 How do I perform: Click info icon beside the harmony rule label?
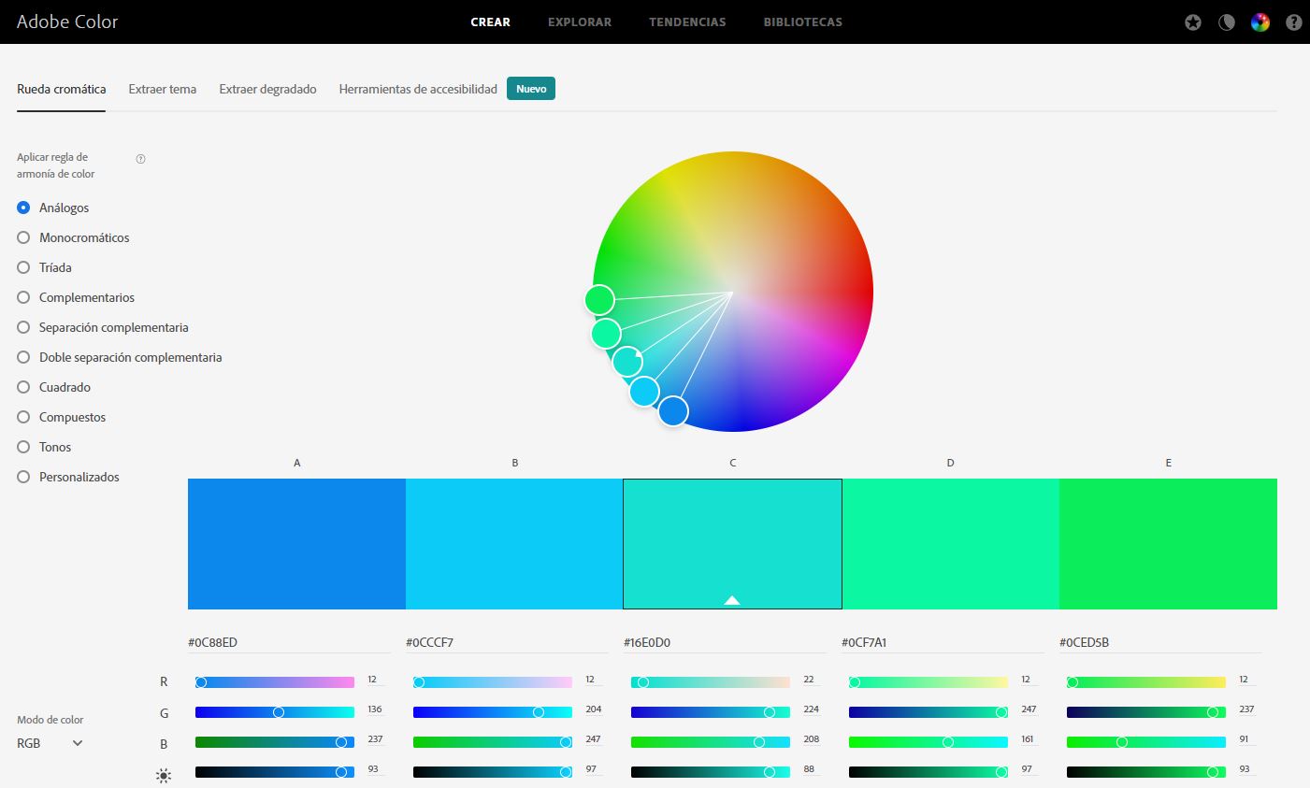click(x=140, y=159)
